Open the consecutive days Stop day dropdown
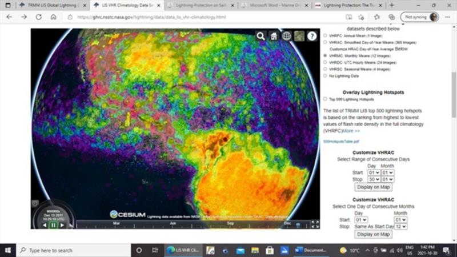 tap(374, 179)
